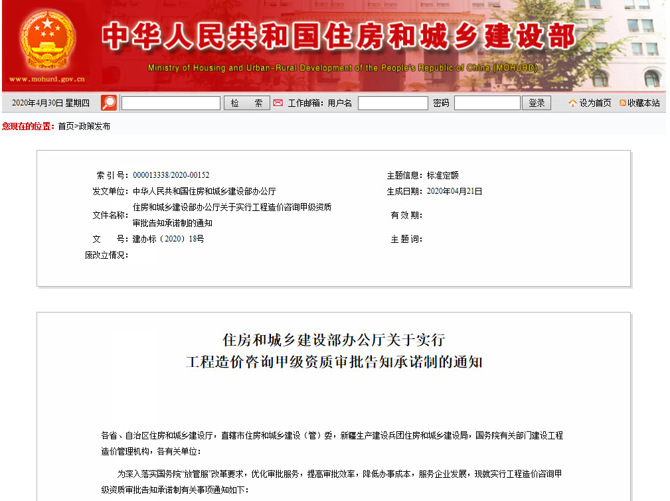The width and height of the screenshot is (670, 501).
Task: Click the 密码 password field
Action: coord(487,103)
